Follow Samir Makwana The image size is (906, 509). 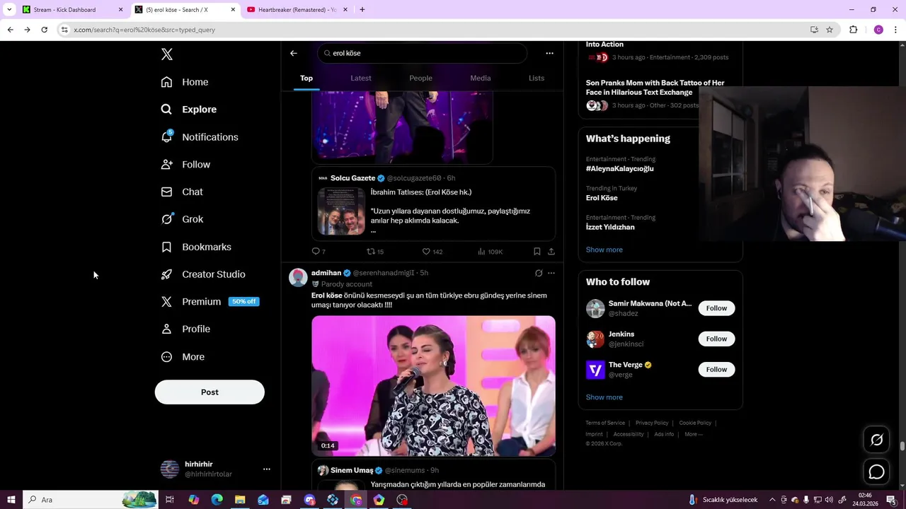click(716, 308)
